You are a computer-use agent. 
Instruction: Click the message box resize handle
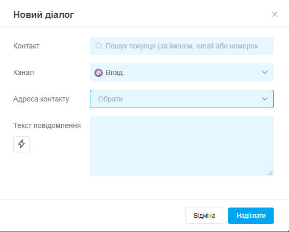pos(271,173)
